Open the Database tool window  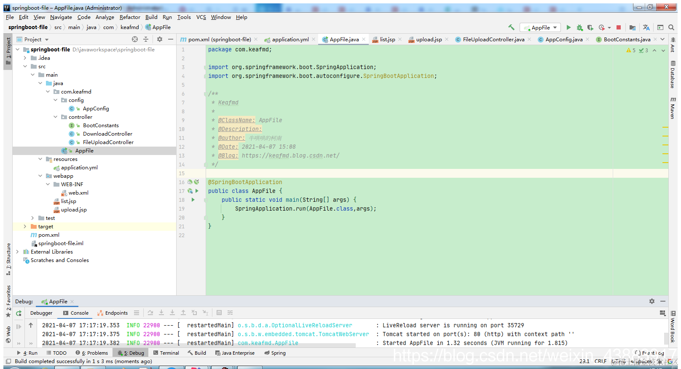click(x=673, y=75)
